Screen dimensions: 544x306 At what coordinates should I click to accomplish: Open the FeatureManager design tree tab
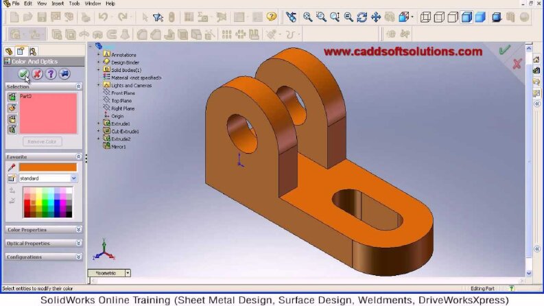pyautogui.click(x=9, y=51)
